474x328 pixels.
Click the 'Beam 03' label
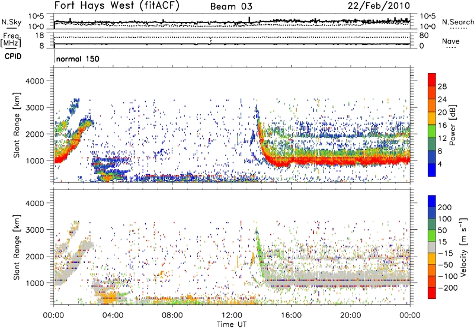[231, 7]
